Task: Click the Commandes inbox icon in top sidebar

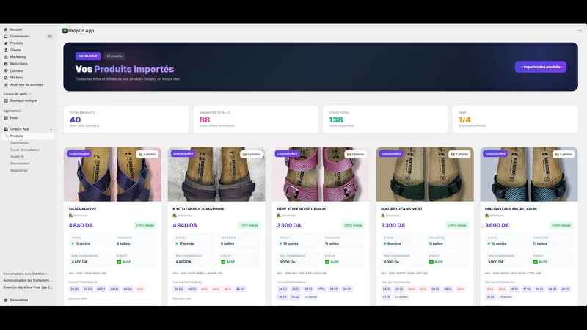Action: coord(6,36)
